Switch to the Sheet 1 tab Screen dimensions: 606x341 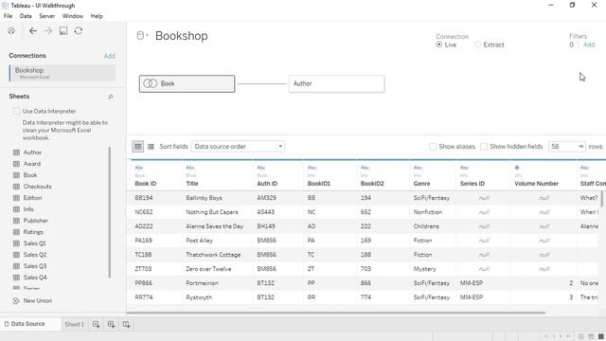pos(74,324)
